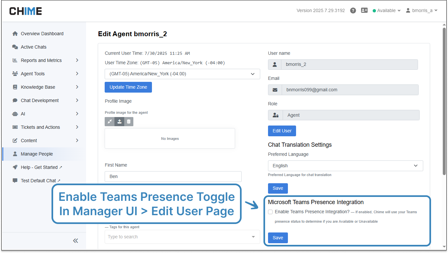The height and width of the screenshot is (253, 448).
Task: Click the Role field showing Agent
Action: 351,115
